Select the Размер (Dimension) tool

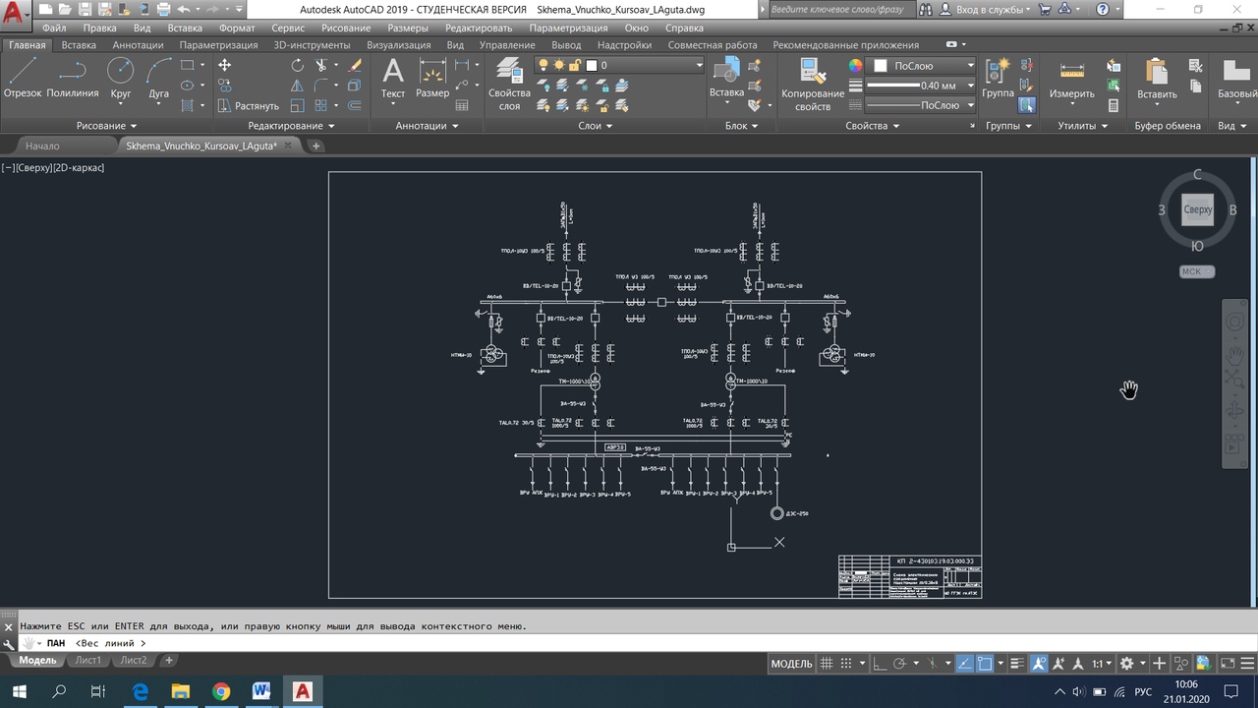click(x=432, y=78)
